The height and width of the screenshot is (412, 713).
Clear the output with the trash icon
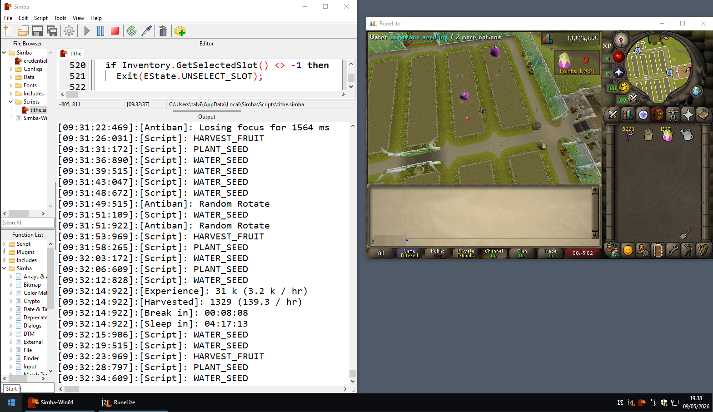[163, 31]
